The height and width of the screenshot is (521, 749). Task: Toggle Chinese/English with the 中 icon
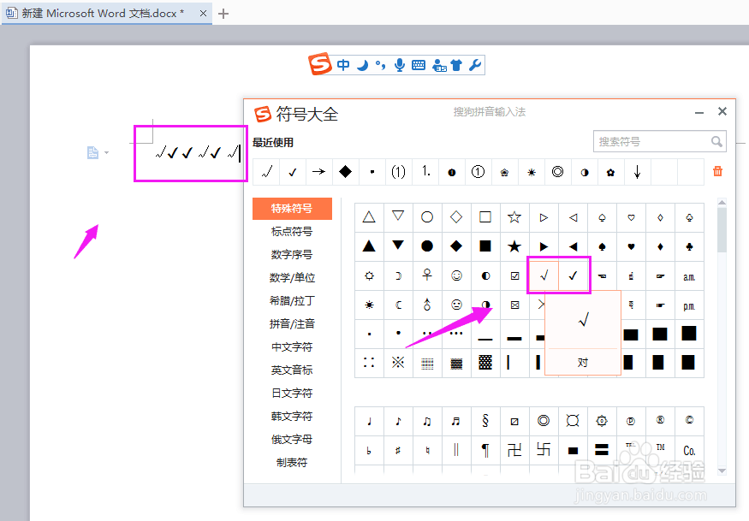[x=343, y=64]
